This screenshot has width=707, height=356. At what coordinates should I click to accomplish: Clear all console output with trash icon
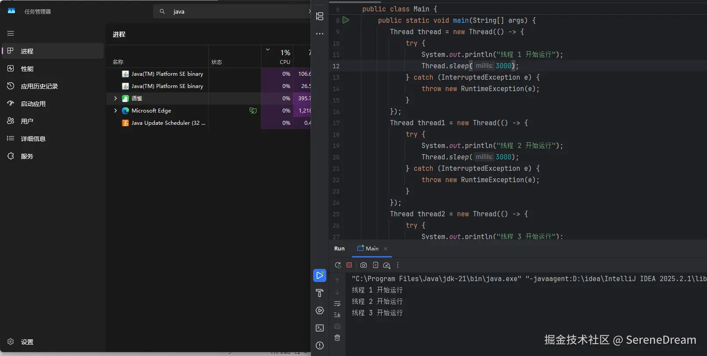tap(337, 338)
